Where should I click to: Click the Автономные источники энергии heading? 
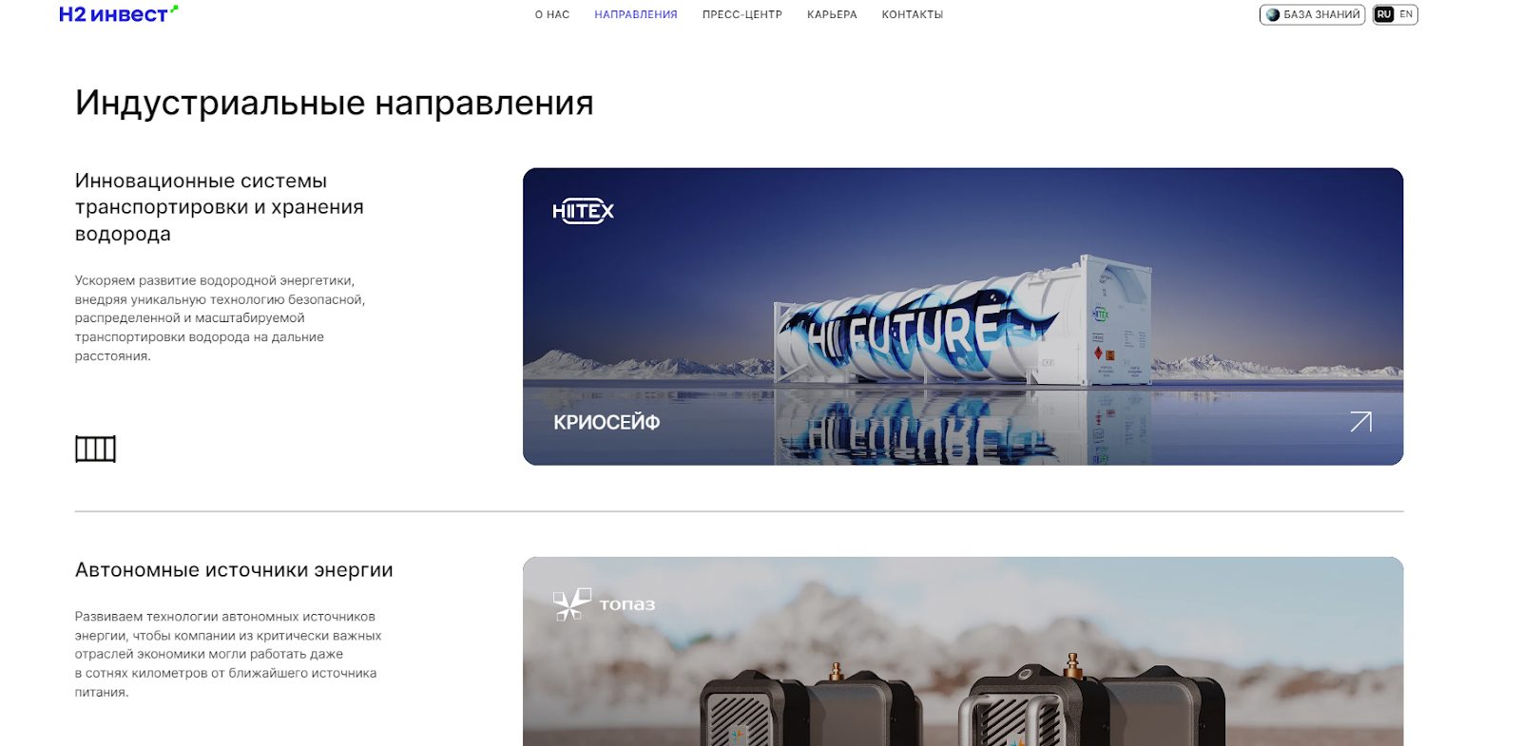pyautogui.click(x=234, y=570)
